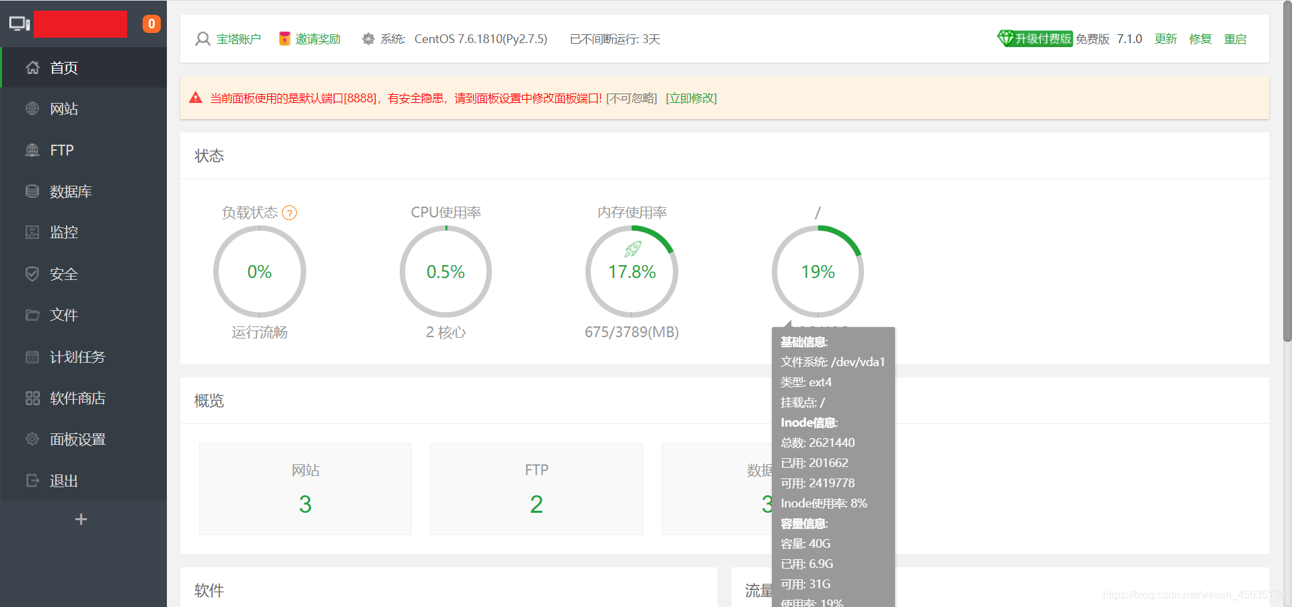Viewport: 1292px width, 607px height.
Task: Click the folder icon beside 文件
Action: 32,315
